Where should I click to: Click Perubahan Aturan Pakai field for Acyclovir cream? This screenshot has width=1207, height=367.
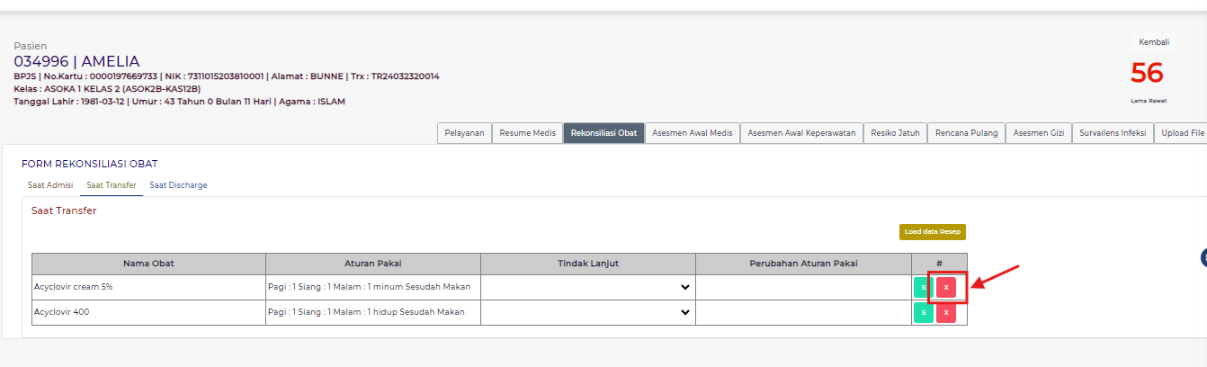(x=803, y=287)
